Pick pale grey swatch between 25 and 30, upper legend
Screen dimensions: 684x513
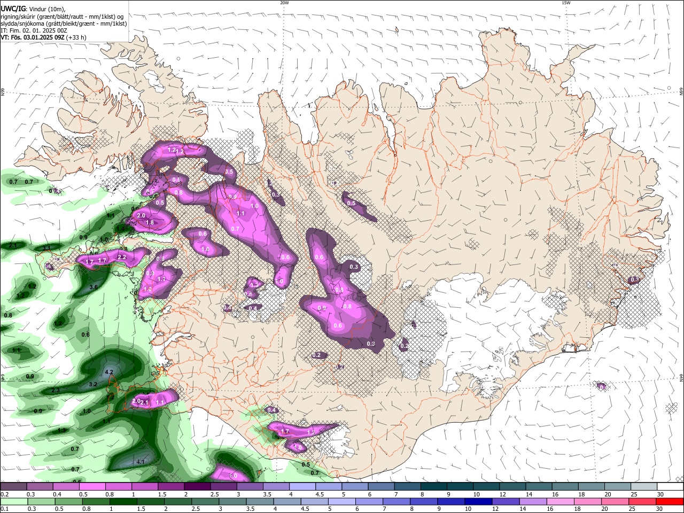[x=644, y=487]
